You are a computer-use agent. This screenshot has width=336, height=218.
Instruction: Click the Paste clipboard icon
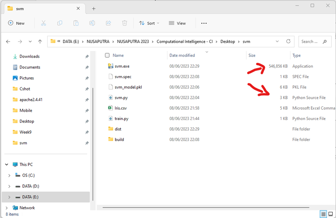pyautogui.click(x=76, y=23)
